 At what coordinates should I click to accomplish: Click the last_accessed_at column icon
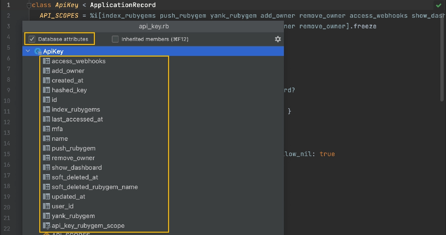pyautogui.click(x=47, y=119)
